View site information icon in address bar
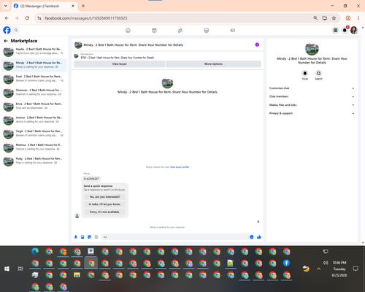 39,18
